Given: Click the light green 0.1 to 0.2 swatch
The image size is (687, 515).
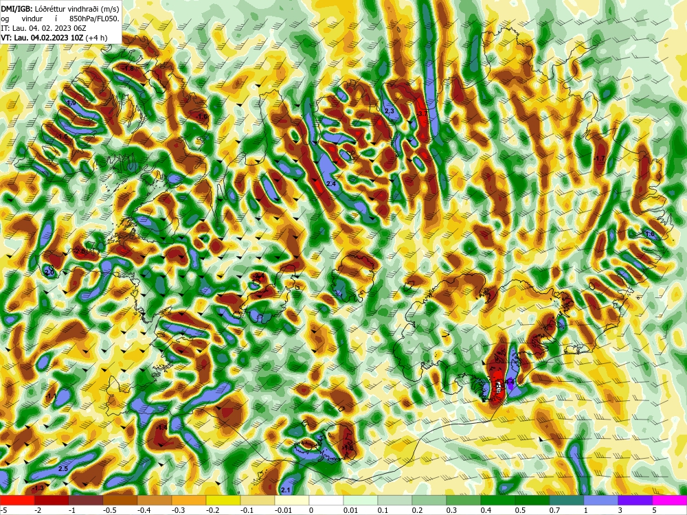Looking at the screenshot, I should click(x=395, y=500).
